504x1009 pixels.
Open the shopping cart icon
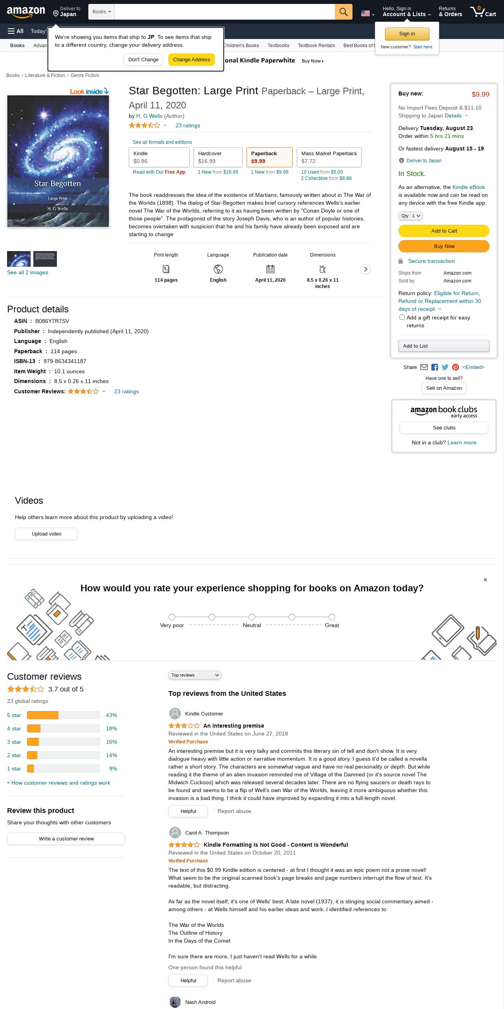pyautogui.click(x=483, y=11)
